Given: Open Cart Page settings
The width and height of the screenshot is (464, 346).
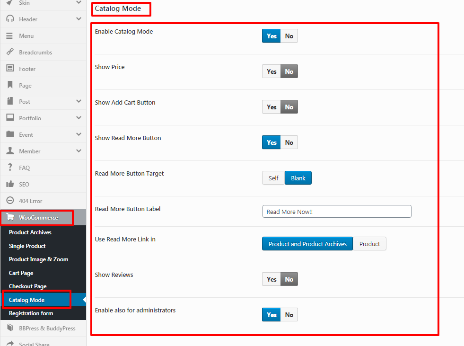Looking at the screenshot, I should 43,273.
